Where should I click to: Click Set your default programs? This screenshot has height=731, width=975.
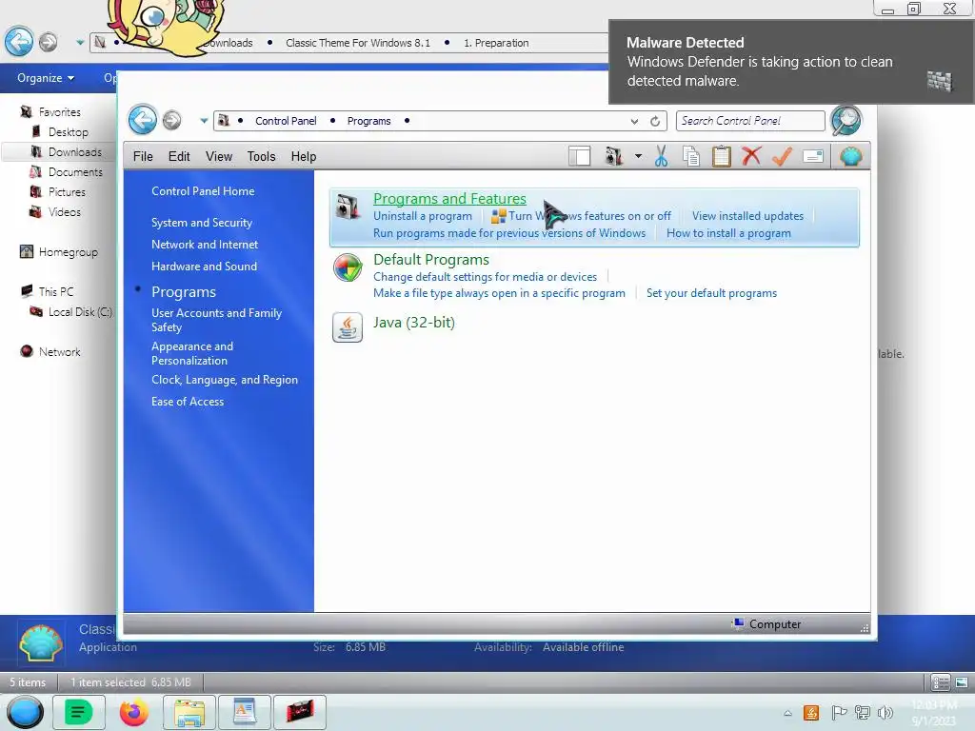point(711,293)
